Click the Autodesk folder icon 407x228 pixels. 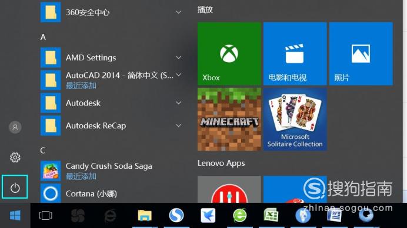(x=51, y=103)
